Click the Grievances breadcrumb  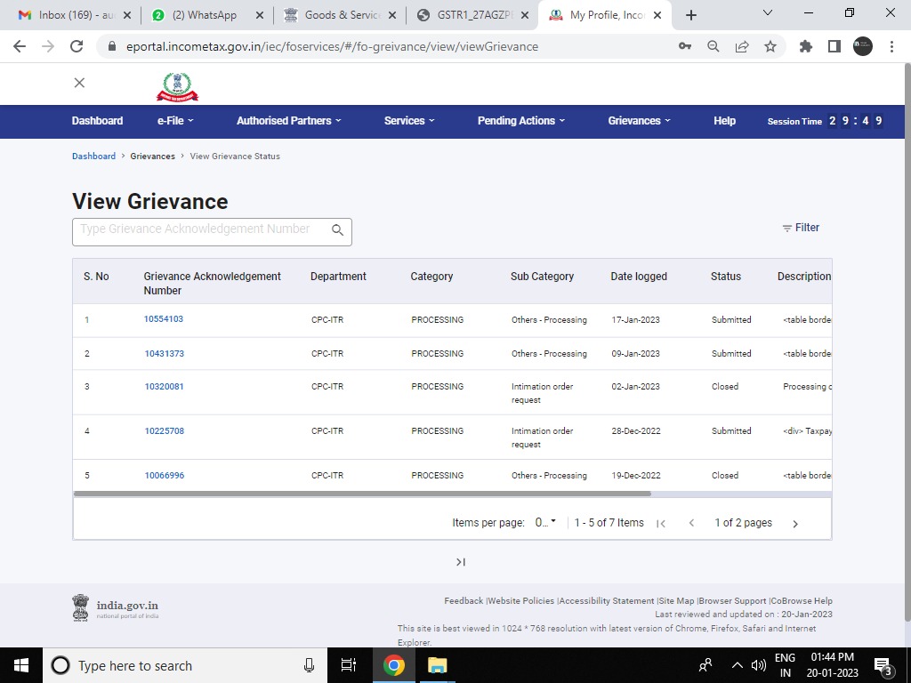coord(152,157)
